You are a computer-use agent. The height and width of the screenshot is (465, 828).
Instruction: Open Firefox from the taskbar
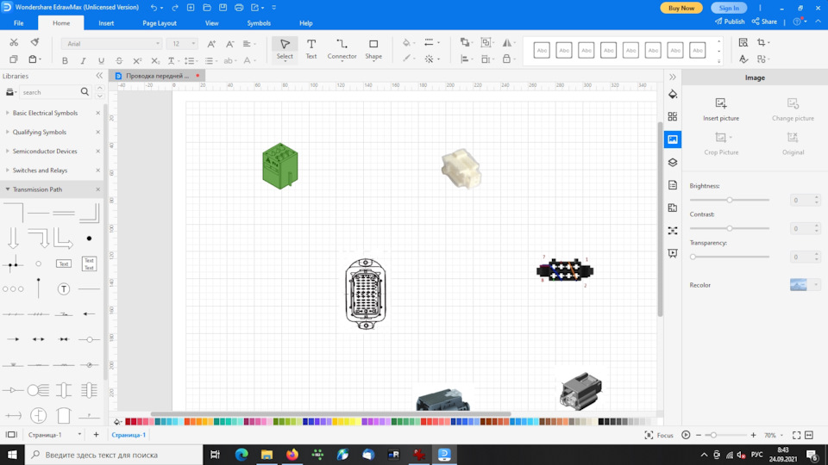292,455
